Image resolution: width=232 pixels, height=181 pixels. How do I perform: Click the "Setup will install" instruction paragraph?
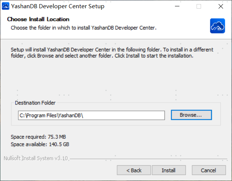pyautogui.click(x=112, y=53)
